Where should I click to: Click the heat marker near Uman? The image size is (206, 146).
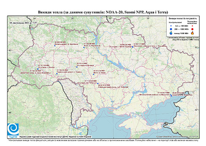[x=93, y=74]
